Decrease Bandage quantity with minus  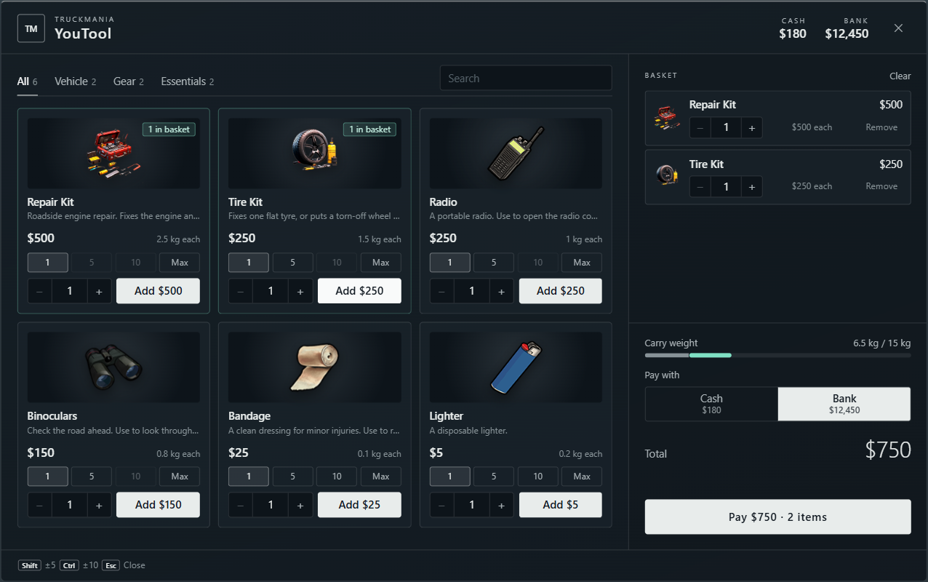pyautogui.click(x=241, y=505)
